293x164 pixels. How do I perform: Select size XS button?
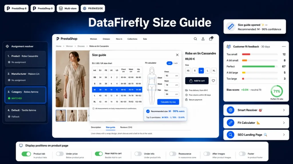pos(188,71)
